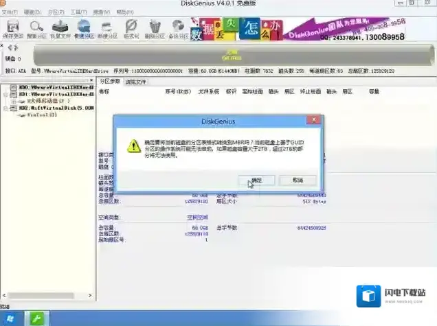Collapse the HD2 MsftVirtualDisk tree node

4,108
